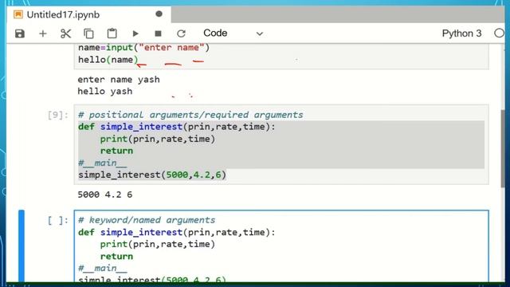Click the output text '5000 4.2 6'
The width and height of the screenshot is (510, 287).
point(104,195)
